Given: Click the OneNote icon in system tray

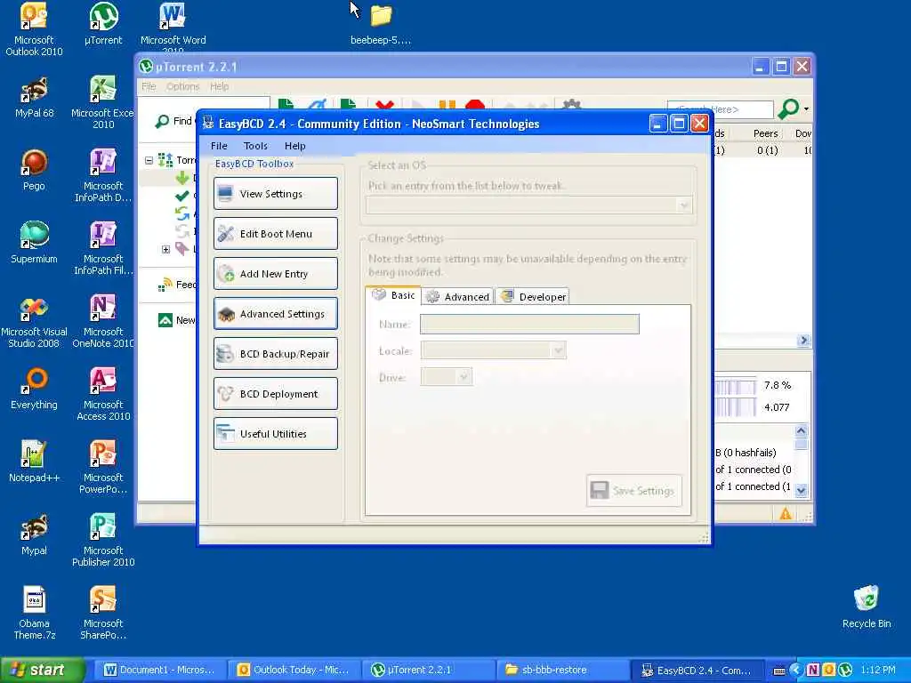Looking at the screenshot, I should [813, 671].
